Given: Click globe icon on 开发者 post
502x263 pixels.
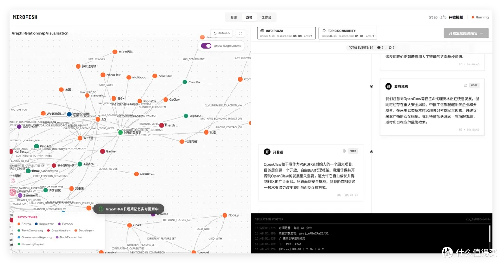Looking at the screenshot, I should (344, 151).
